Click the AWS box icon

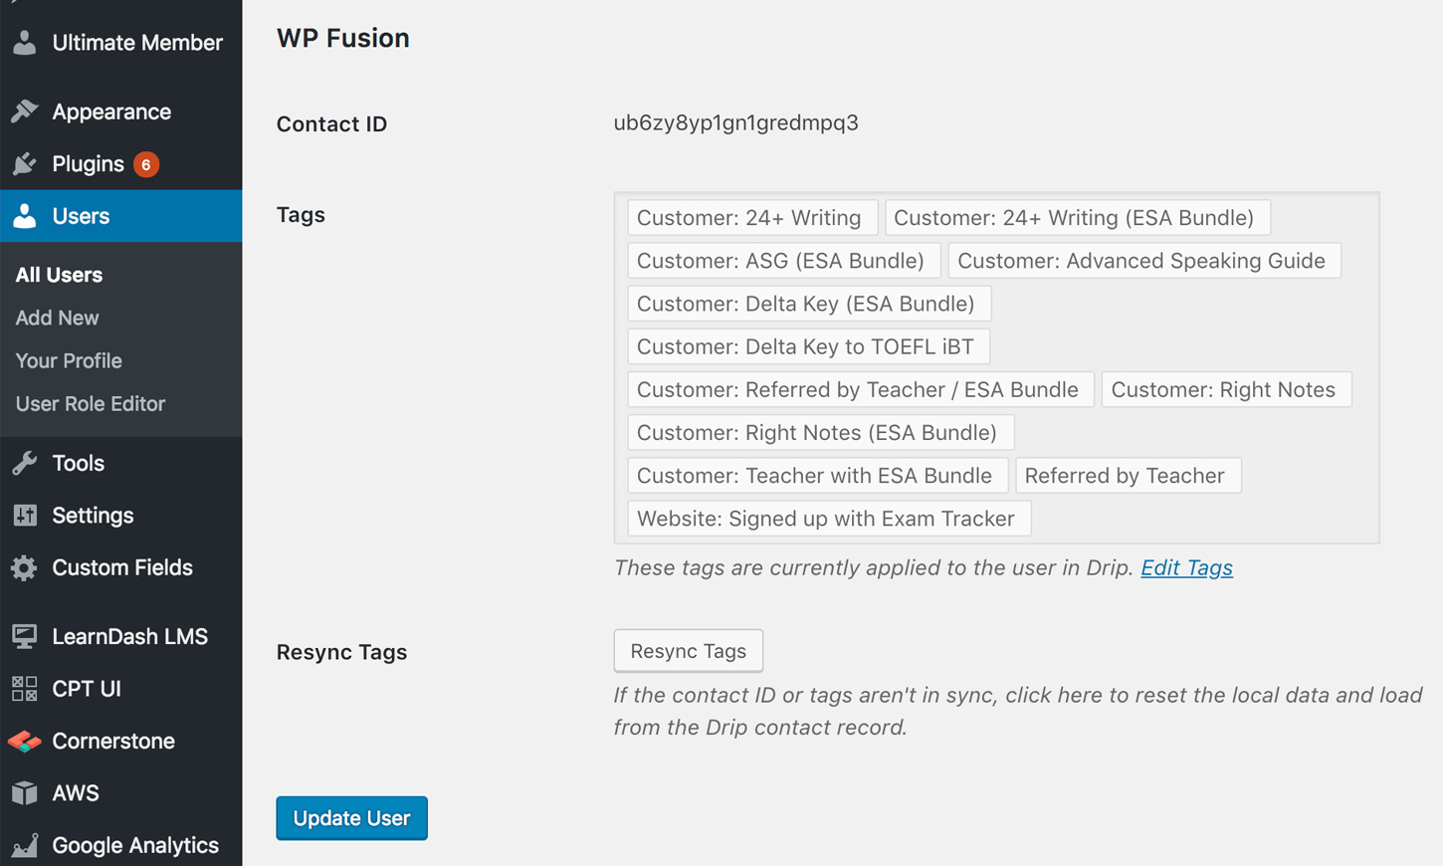tap(25, 793)
